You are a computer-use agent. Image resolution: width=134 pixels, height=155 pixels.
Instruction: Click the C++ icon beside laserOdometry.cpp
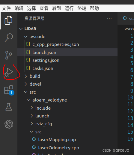coord(34,147)
